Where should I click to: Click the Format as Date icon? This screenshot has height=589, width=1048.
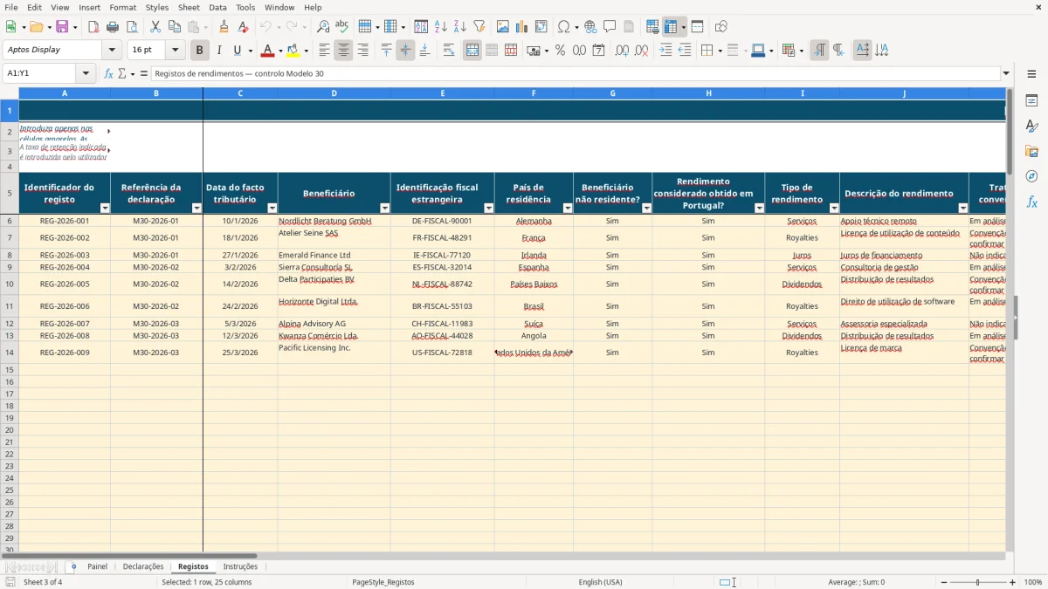(598, 51)
